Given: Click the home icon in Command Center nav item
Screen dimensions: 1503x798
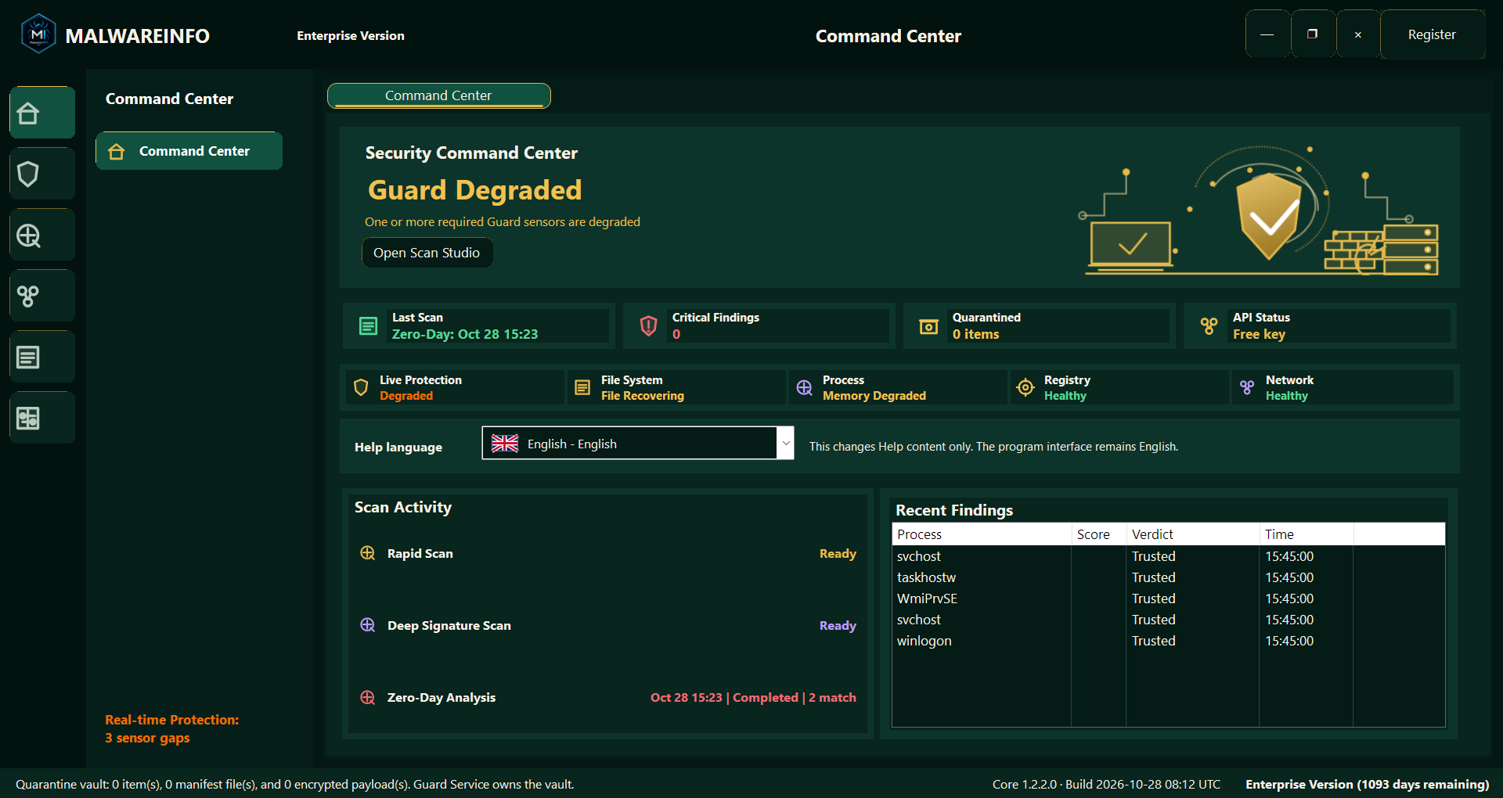Looking at the screenshot, I should [x=117, y=151].
